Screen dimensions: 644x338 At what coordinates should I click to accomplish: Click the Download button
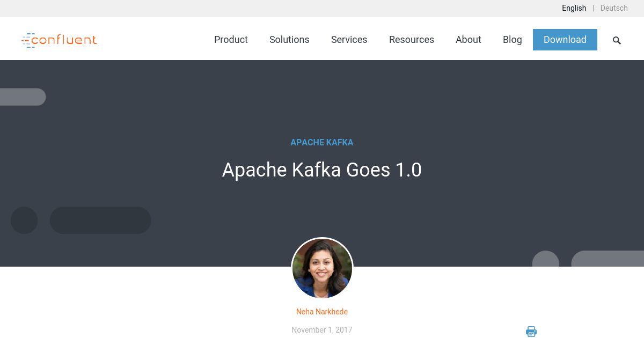pyautogui.click(x=565, y=40)
